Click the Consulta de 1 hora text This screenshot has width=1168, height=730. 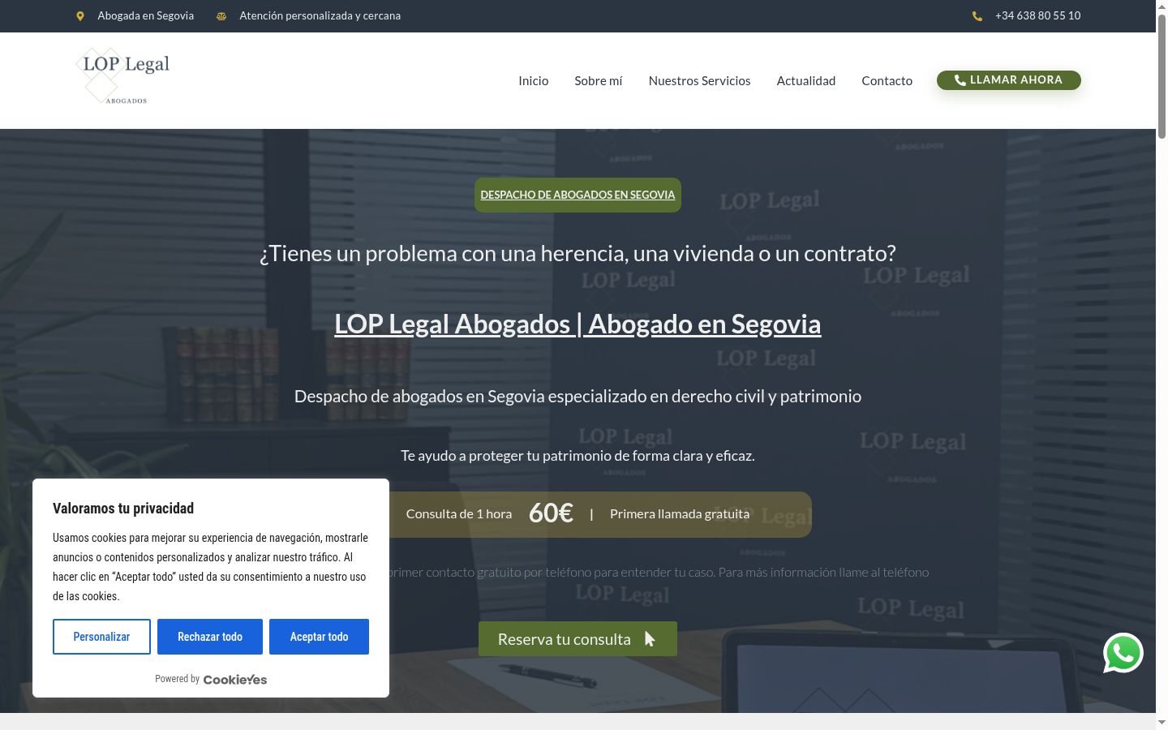pyautogui.click(x=458, y=514)
